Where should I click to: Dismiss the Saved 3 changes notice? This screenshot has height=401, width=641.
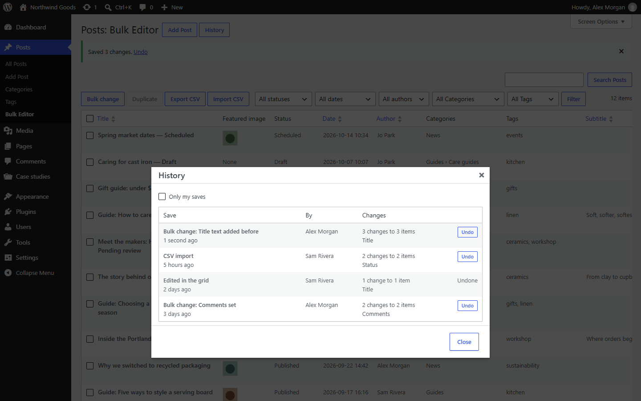tap(621, 51)
